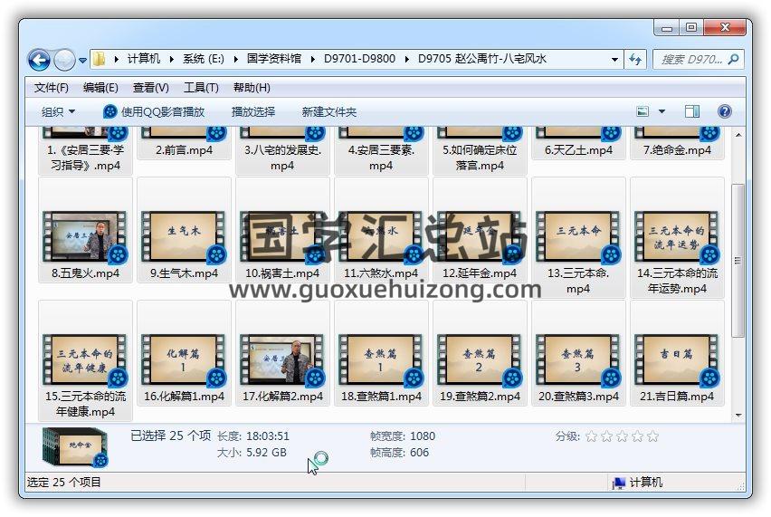Open the 工具(T) menu

(x=201, y=88)
